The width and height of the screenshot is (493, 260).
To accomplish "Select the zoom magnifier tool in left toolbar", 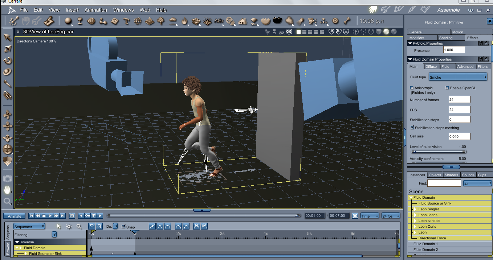I will click(7, 201).
